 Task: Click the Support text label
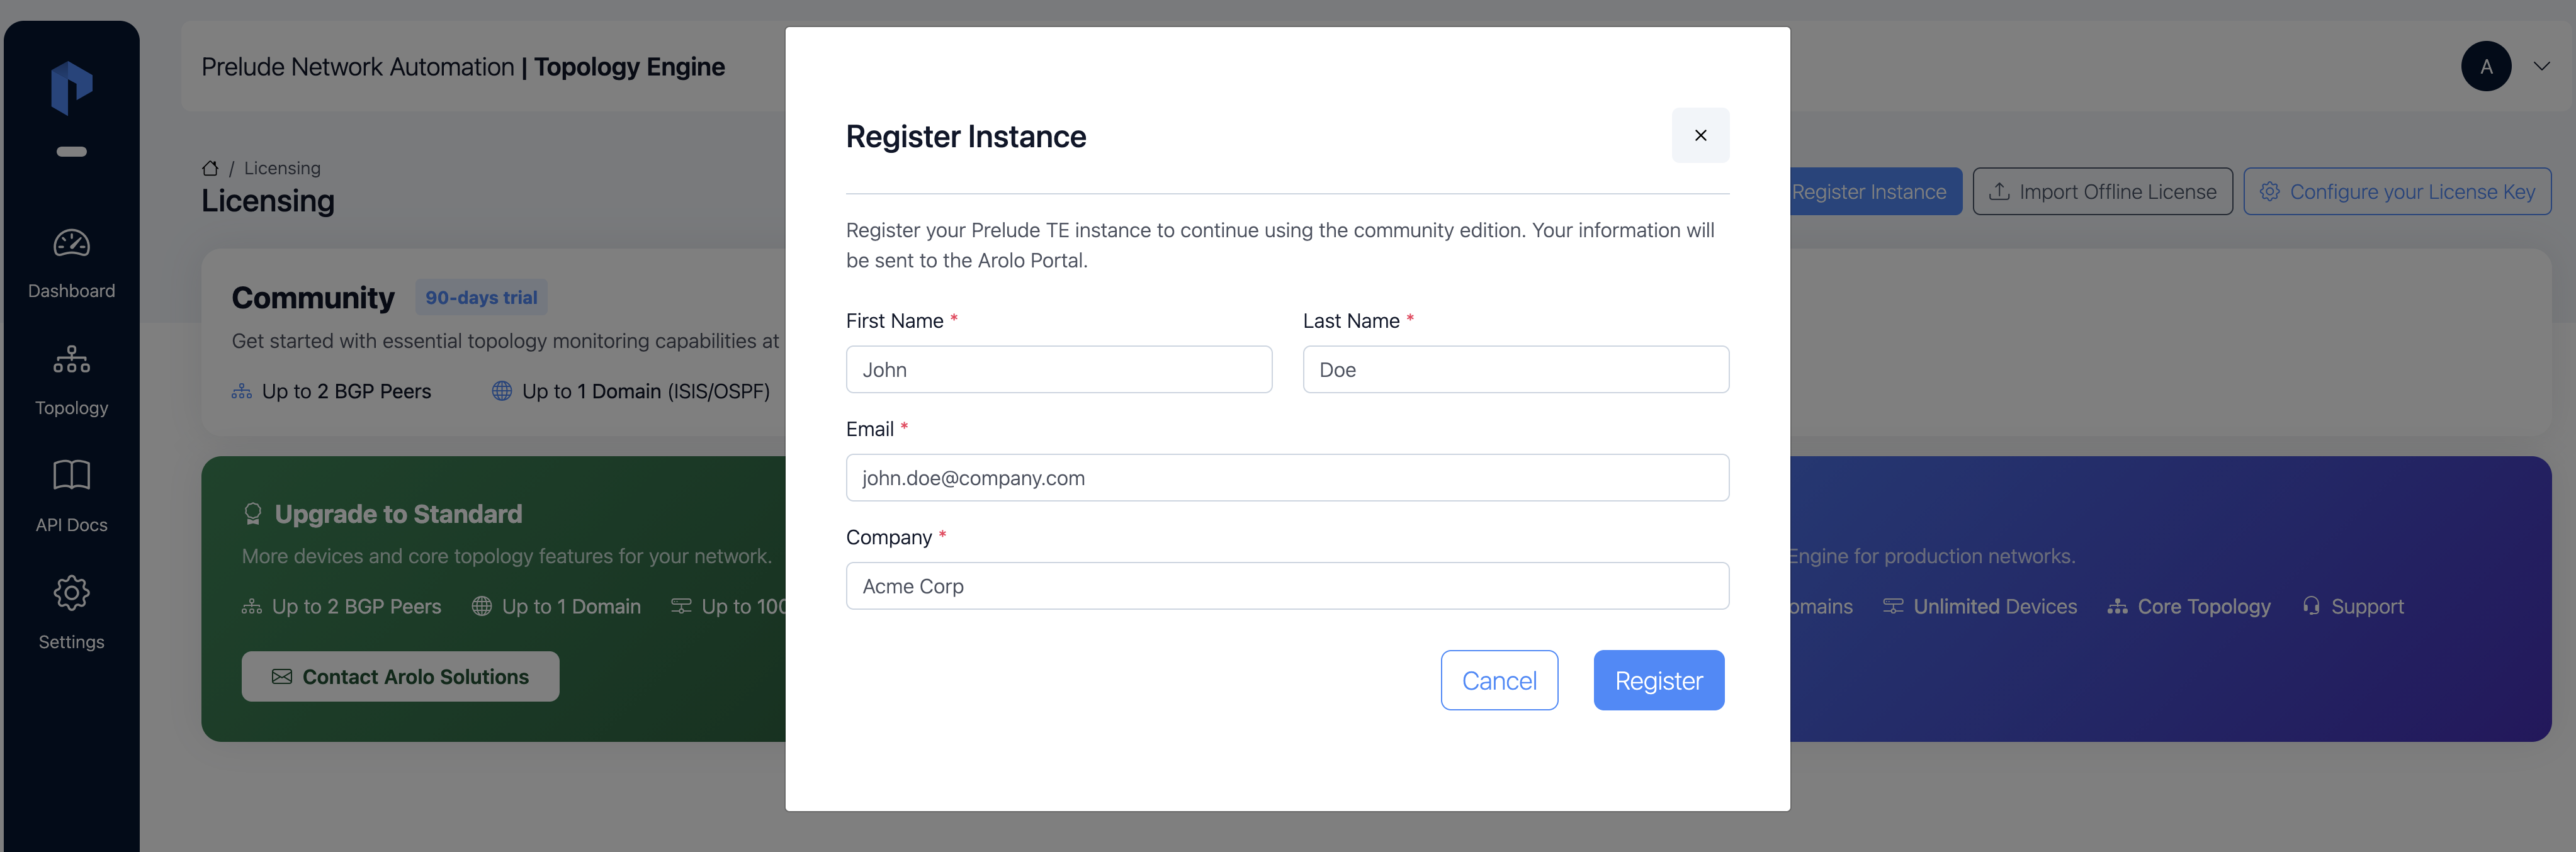click(2367, 606)
